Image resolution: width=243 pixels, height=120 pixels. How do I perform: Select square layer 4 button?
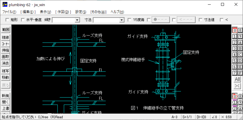coord(235,54)
